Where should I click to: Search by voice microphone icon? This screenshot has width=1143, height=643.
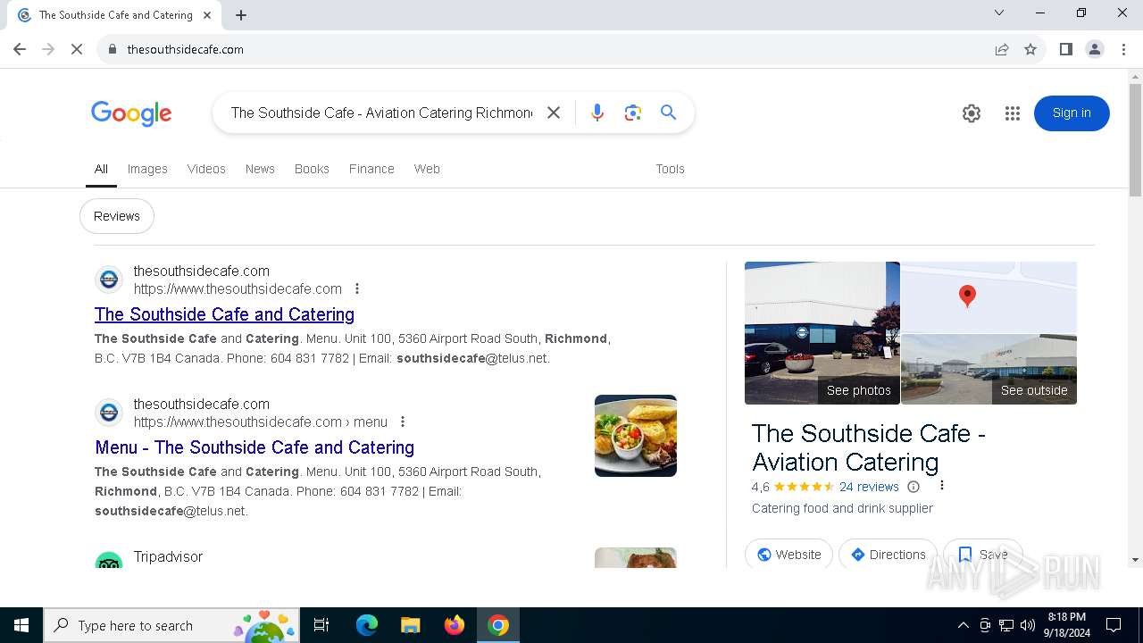pyautogui.click(x=597, y=113)
